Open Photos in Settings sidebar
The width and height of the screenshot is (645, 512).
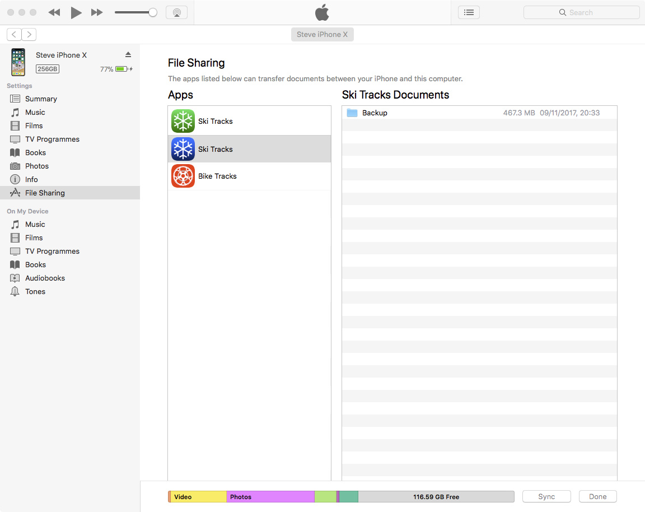(37, 166)
